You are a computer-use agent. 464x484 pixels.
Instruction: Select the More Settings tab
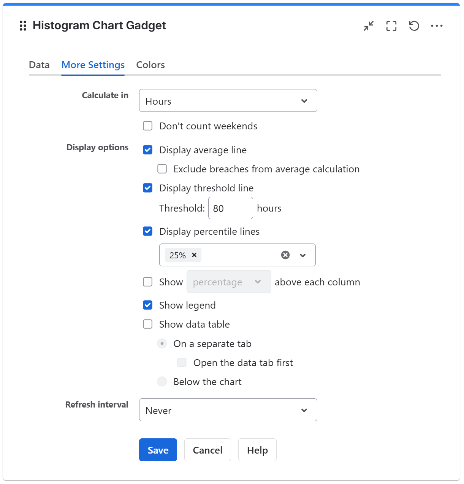tap(93, 65)
